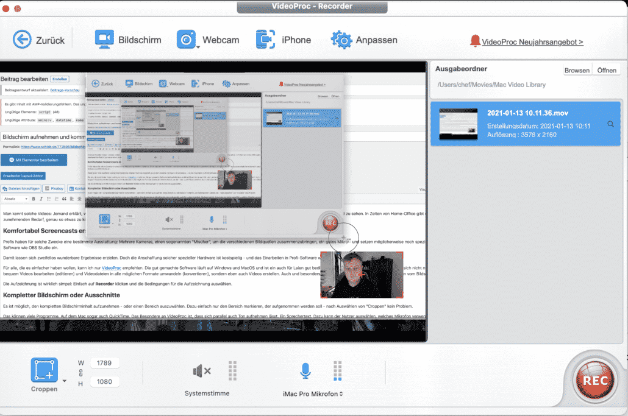Open the Absatz paragraph style dropdown
This screenshot has height=416, width=628.
click(15, 199)
